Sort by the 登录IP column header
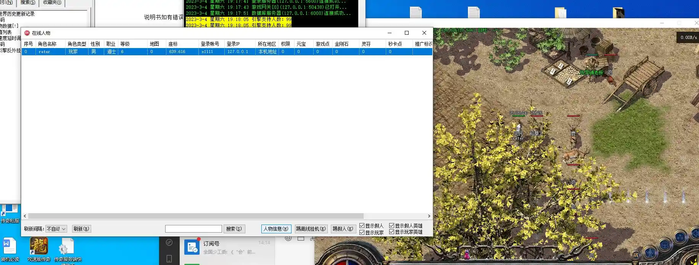 pyautogui.click(x=240, y=44)
